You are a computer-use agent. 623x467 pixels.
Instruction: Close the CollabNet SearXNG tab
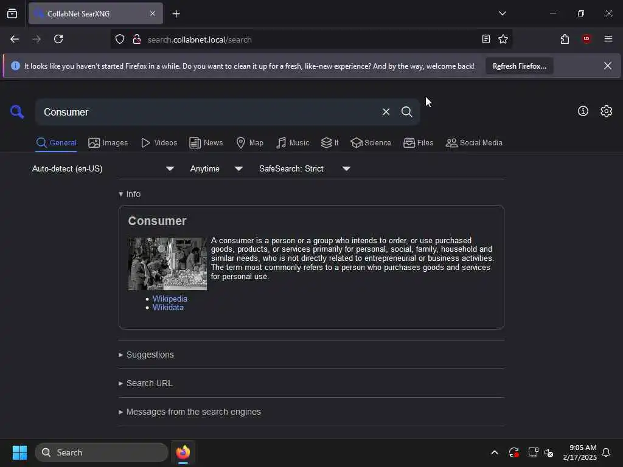(x=153, y=13)
